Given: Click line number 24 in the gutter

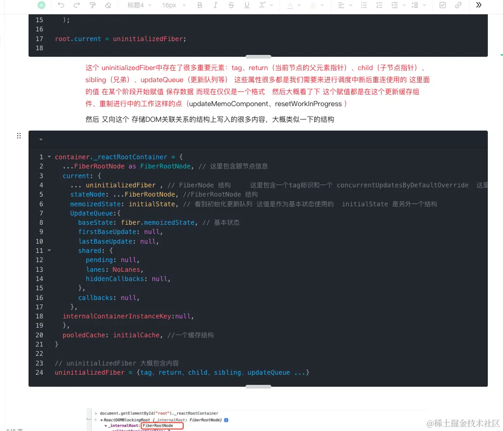Looking at the screenshot, I should pyautogui.click(x=39, y=372).
